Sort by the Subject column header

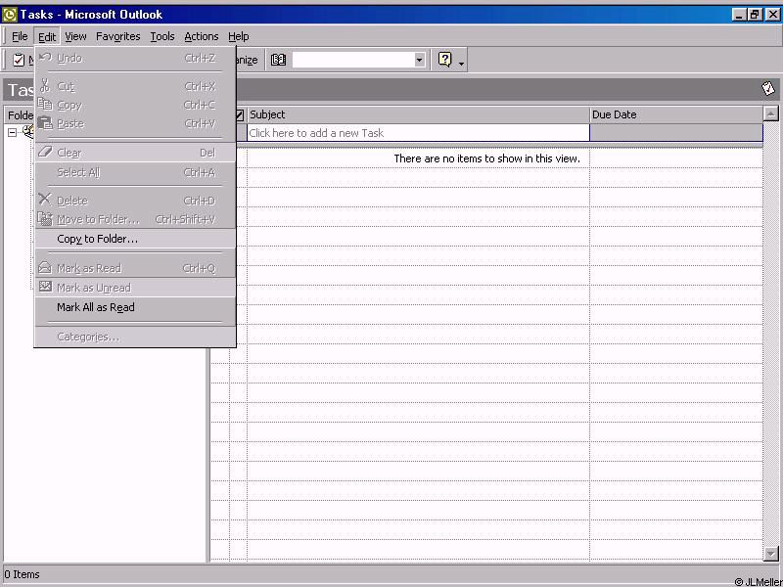point(417,114)
